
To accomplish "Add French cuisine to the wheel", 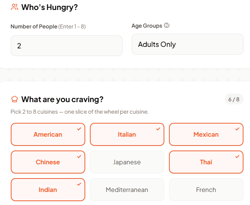I will [206, 190].
